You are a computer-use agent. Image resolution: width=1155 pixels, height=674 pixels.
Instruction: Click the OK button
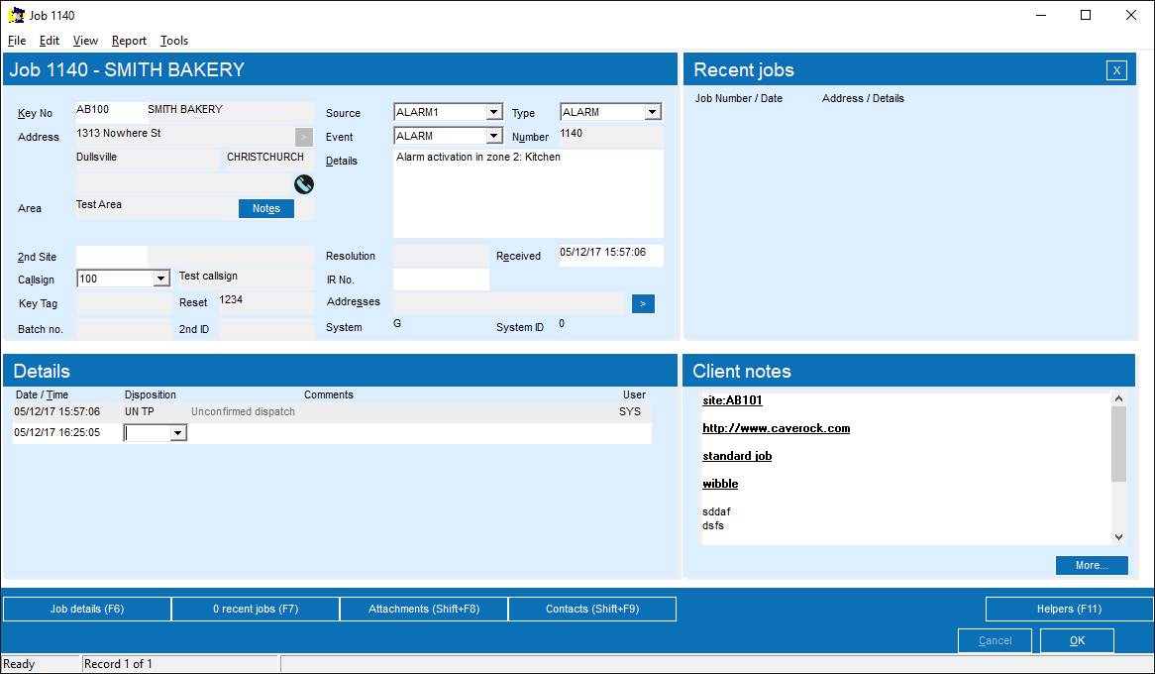click(x=1077, y=641)
